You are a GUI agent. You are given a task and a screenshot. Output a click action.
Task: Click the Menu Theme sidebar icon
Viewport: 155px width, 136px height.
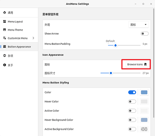tap(4, 30)
